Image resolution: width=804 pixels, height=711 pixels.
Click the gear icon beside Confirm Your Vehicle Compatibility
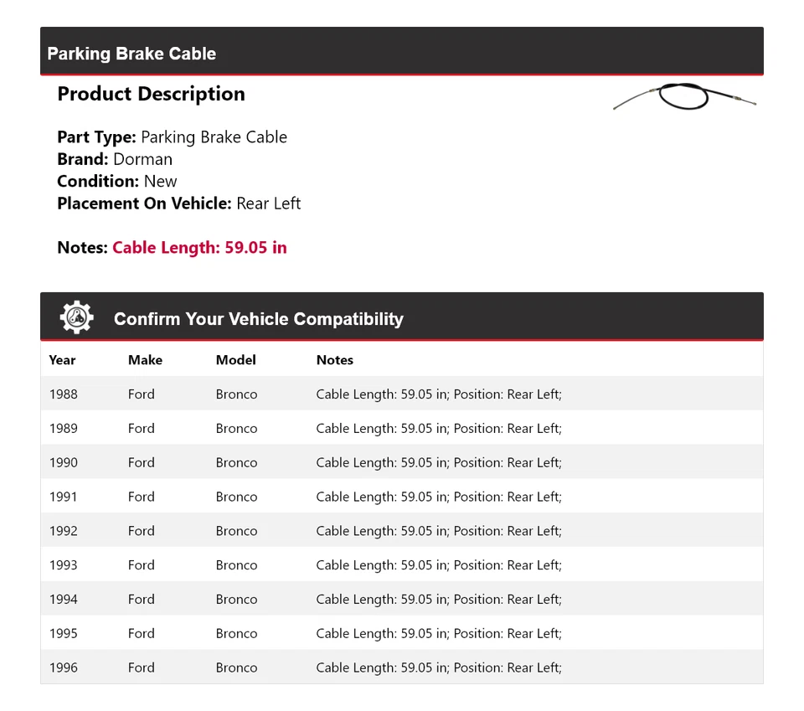pyautogui.click(x=76, y=318)
